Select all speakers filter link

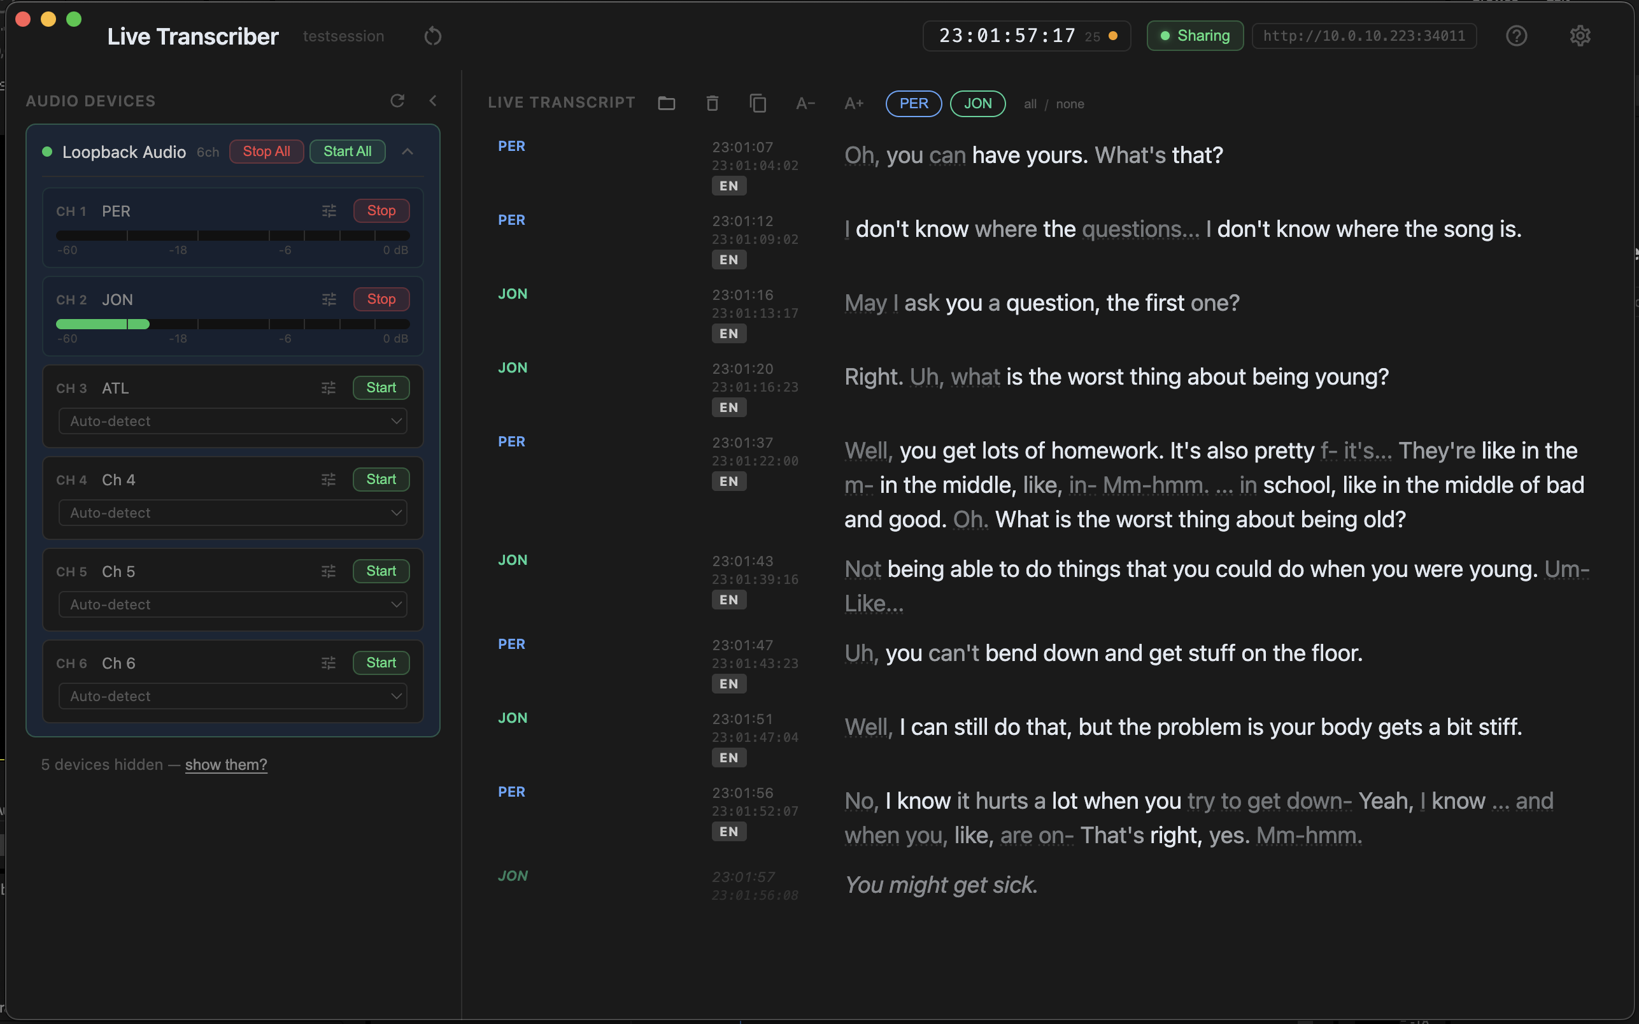pyautogui.click(x=1030, y=104)
